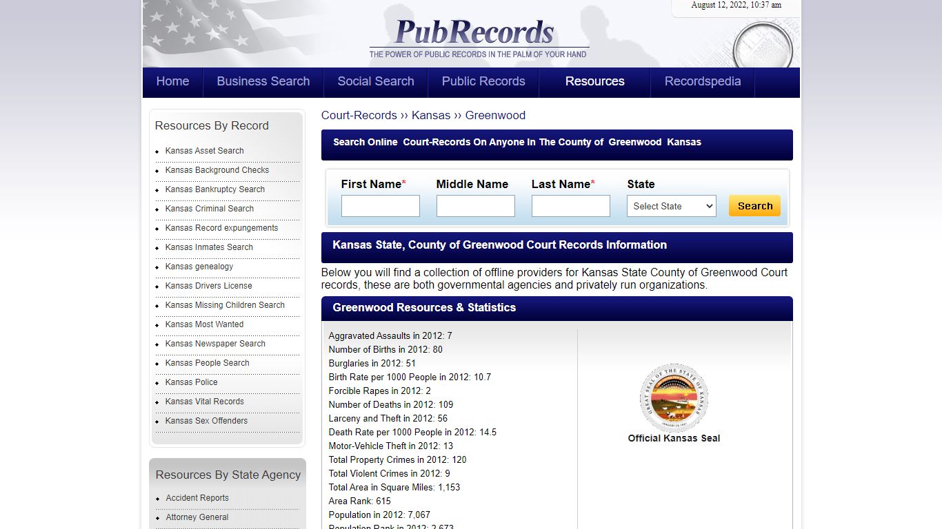Click 'Larceny and Theft in 2012: 56' text
The height and width of the screenshot is (529, 942).
coord(388,419)
